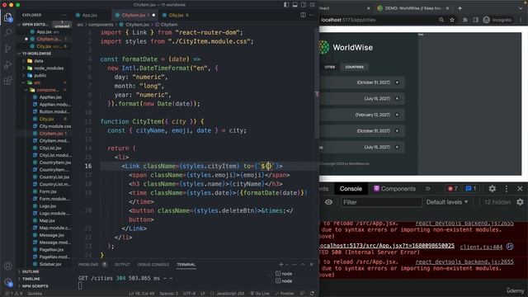528x297 pixels.
Task: Open customize layout icon in title bar
Action: [x=313, y=5]
